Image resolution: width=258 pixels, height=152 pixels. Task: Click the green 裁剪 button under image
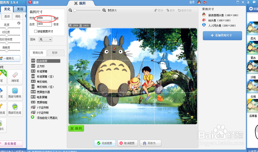pos(76,128)
